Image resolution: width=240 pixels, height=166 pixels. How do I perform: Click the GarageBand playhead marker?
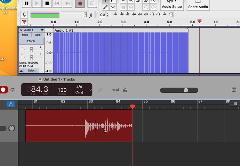point(133,107)
